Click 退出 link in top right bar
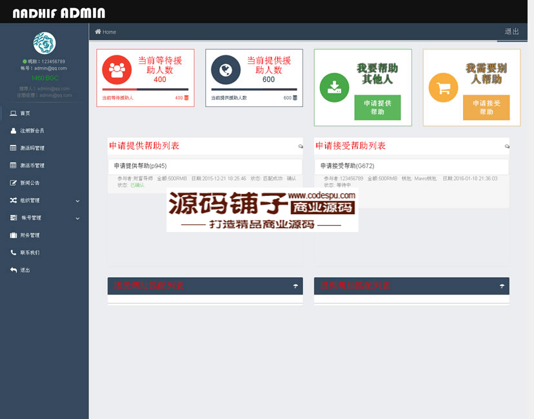This screenshot has width=534, height=419. (x=512, y=32)
